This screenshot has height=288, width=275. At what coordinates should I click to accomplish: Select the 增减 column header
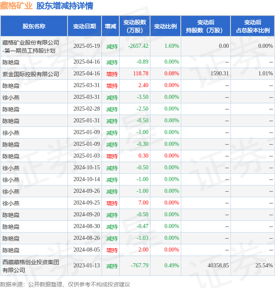110,26
